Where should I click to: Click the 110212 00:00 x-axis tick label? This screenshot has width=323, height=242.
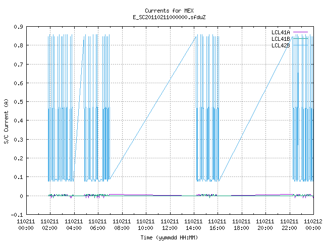(313, 225)
